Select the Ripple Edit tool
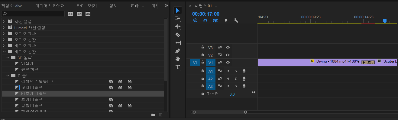The image size is (398, 120). (178, 26)
